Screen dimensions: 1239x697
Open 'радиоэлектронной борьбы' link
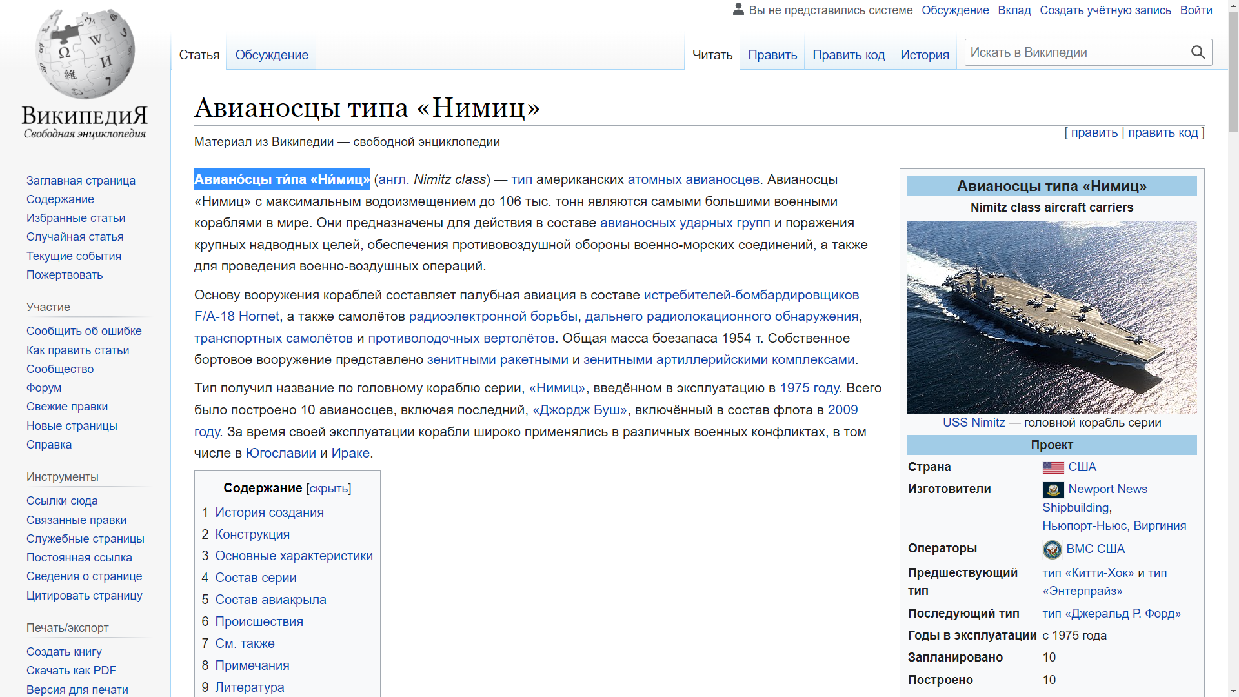pos(493,316)
